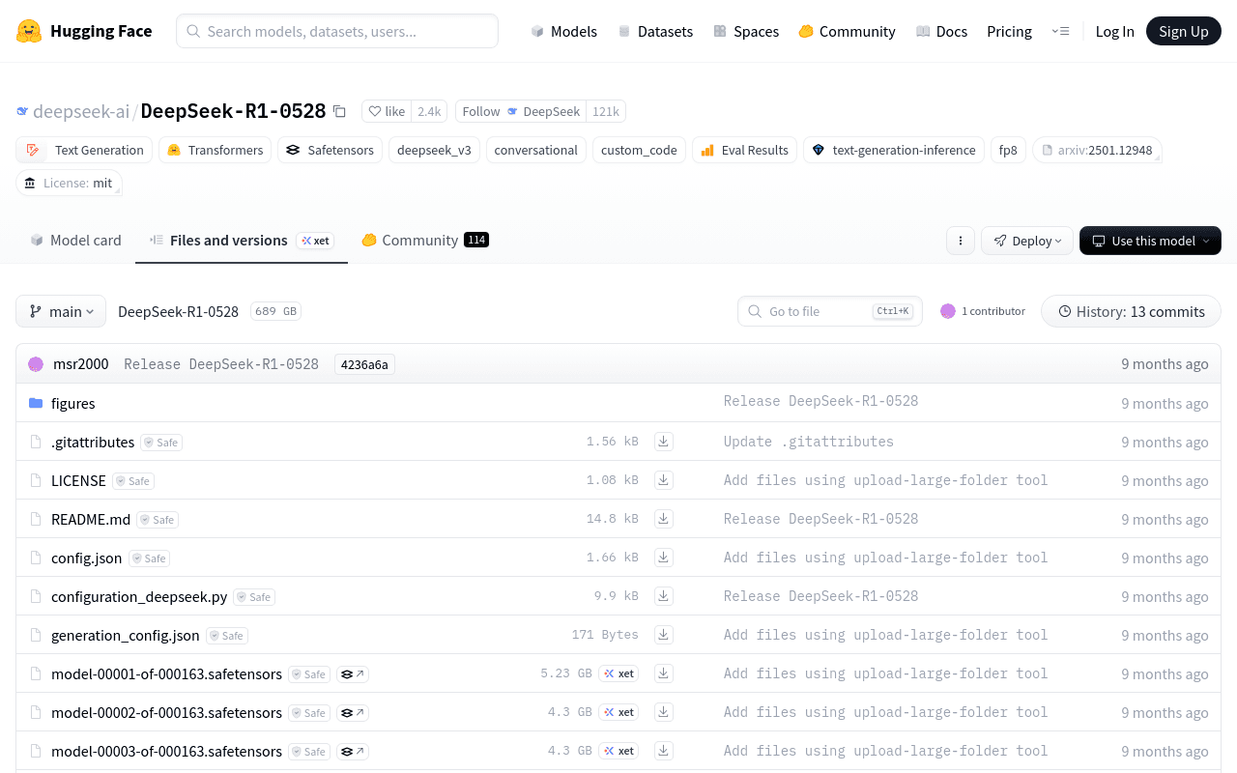Copy the model name with copy icon

click(339, 111)
